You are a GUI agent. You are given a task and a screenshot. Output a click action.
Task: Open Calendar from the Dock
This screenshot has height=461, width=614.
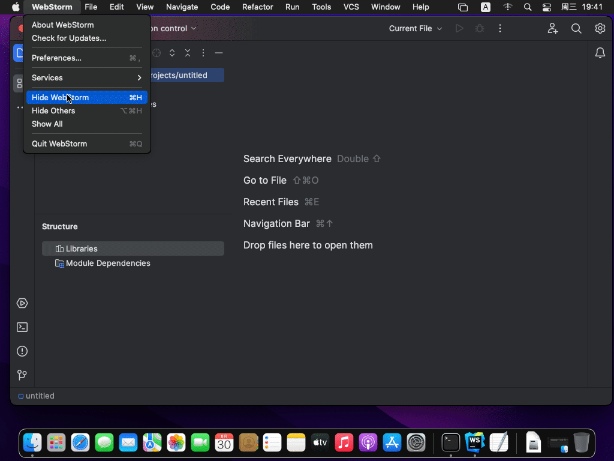pyautogui.click(x=224, y=443)
